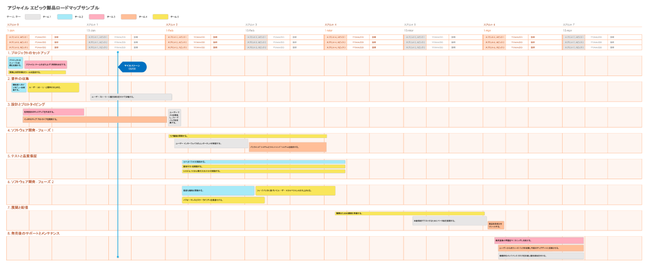The image size is (649, 266).
Task: Click section heading 7. 展開と配信
Action: pos(18,207)
